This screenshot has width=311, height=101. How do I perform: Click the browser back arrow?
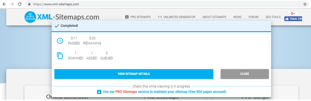(4, 4)
